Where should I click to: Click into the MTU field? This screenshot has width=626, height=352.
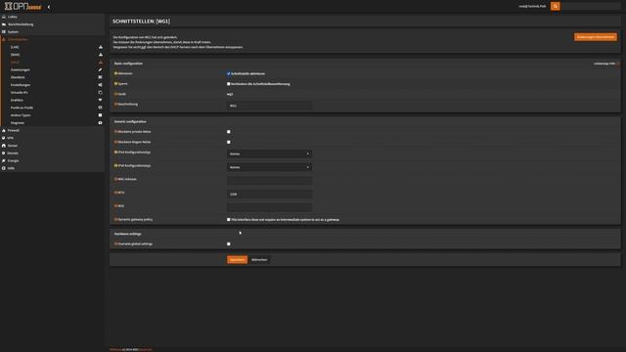pos(270,194)
